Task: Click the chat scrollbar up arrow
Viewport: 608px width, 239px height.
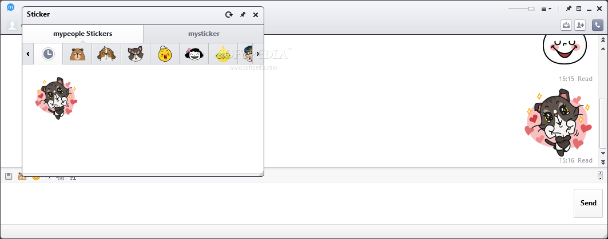Action: tap(603, 48)
